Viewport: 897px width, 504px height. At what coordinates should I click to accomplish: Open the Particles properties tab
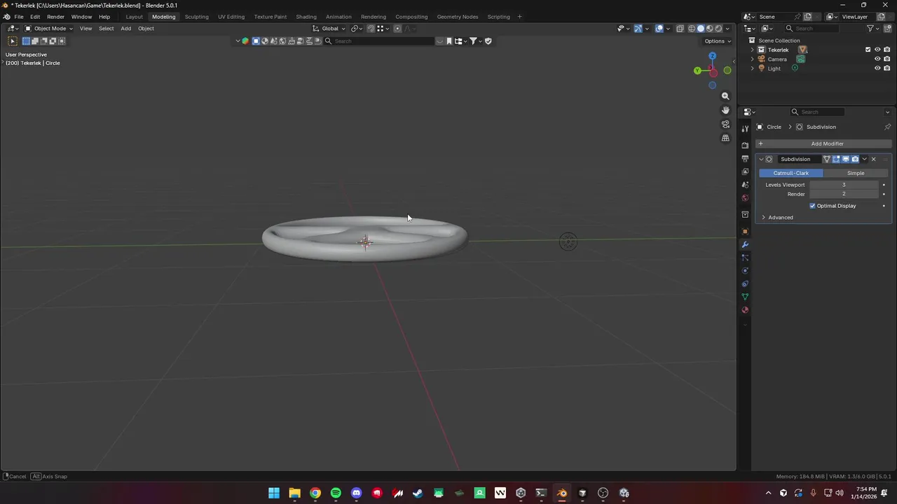745,258
